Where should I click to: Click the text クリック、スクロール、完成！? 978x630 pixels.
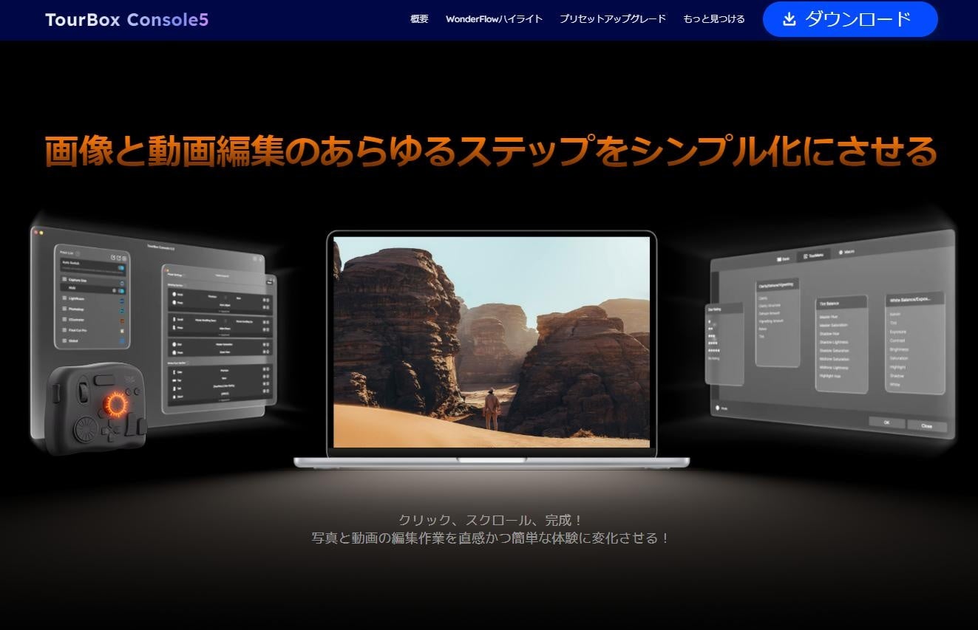[491, 520]
